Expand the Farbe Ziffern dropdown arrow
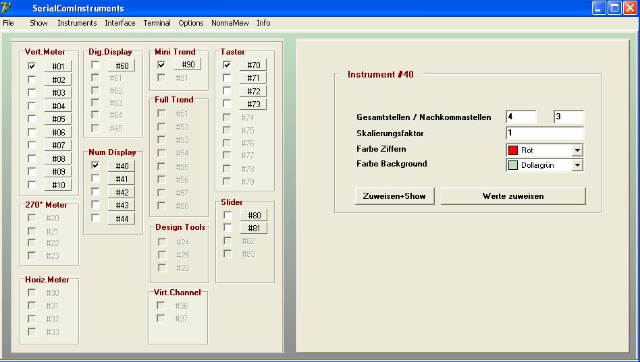Viewport: 640px width, 362px height. [x=577, y=150]
